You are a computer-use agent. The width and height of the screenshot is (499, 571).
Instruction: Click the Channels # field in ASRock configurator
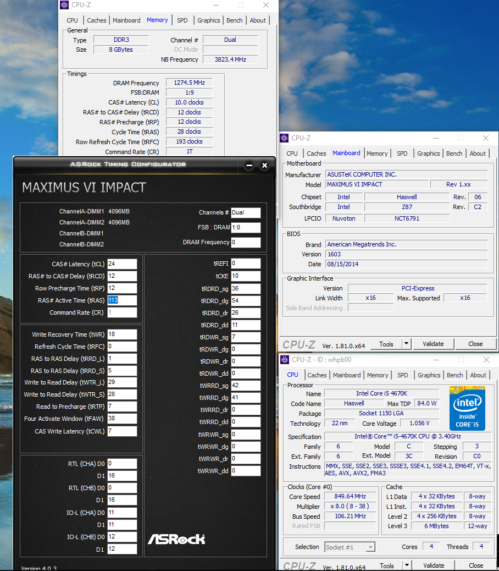pos(246,213)
